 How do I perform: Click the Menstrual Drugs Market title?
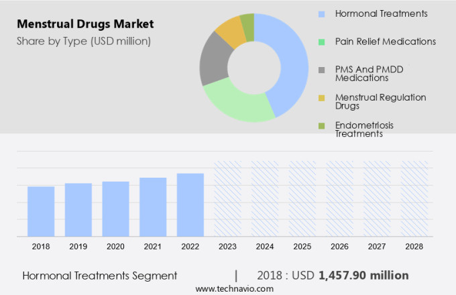pyautogui.click(x=86, y=24)
